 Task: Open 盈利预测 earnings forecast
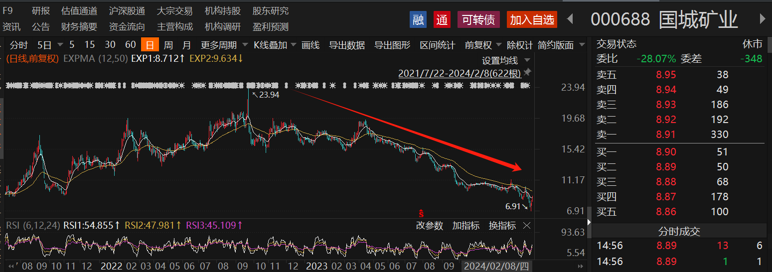271,26
